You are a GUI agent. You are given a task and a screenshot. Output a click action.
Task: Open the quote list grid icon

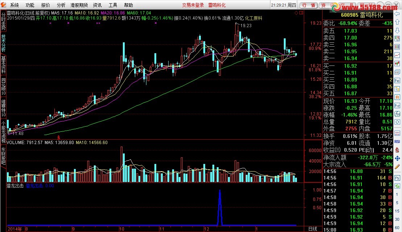(397, 47)
